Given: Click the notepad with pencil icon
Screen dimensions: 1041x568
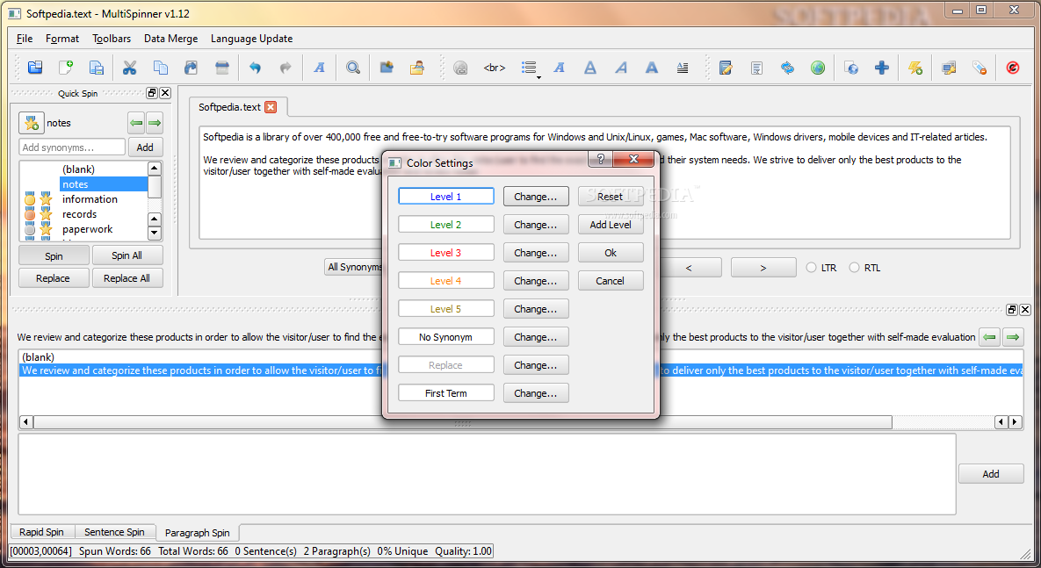Looking at the screenshot, I should click(x=726, y=67).
